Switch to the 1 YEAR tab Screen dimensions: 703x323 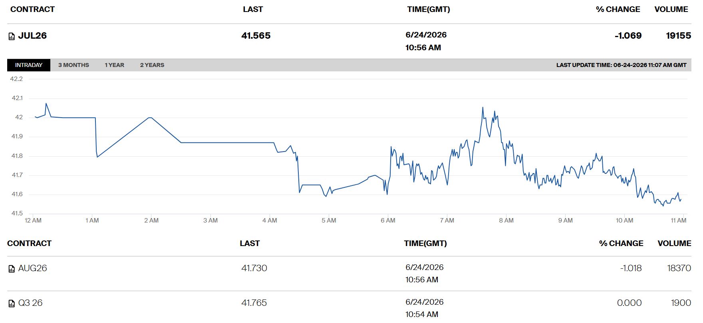114,65
